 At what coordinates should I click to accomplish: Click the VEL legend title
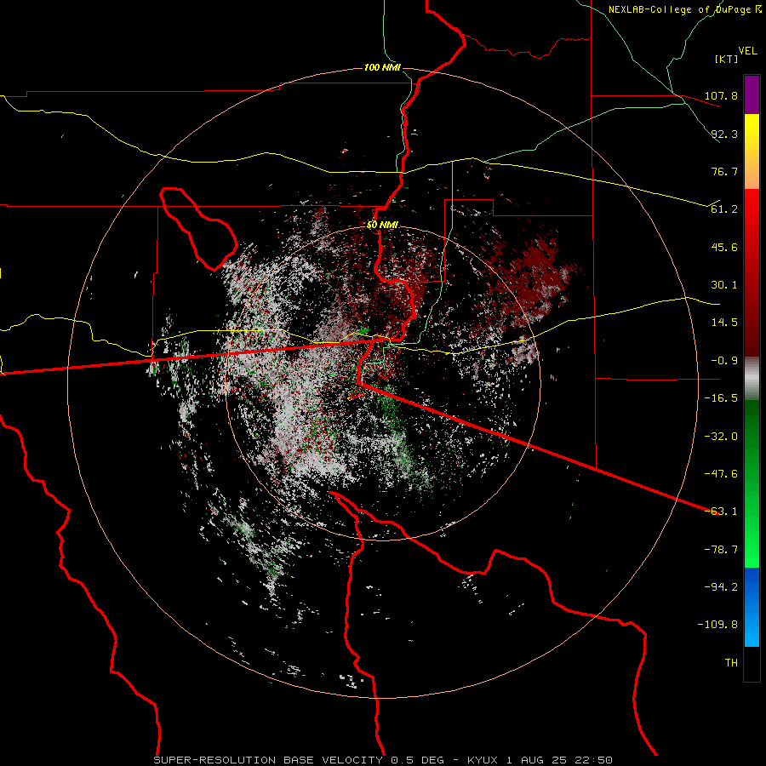click(747, 51)
